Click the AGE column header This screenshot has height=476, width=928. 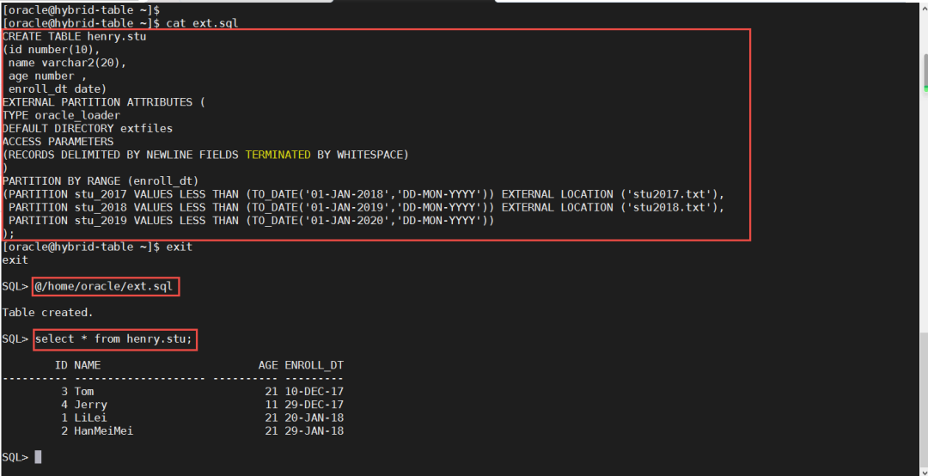(268, 365)
